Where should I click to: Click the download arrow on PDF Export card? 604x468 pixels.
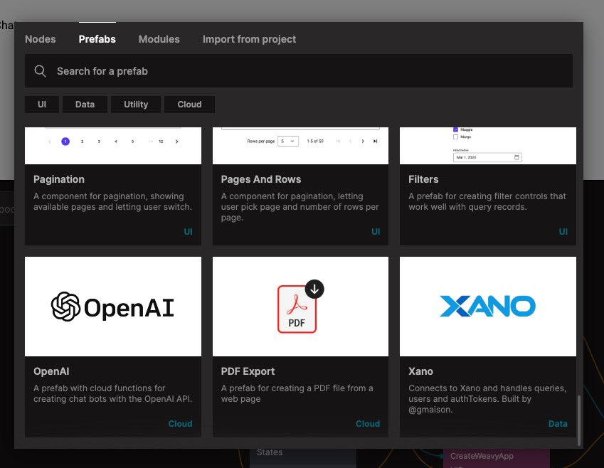pyautogui.click(x=314, y=289)
